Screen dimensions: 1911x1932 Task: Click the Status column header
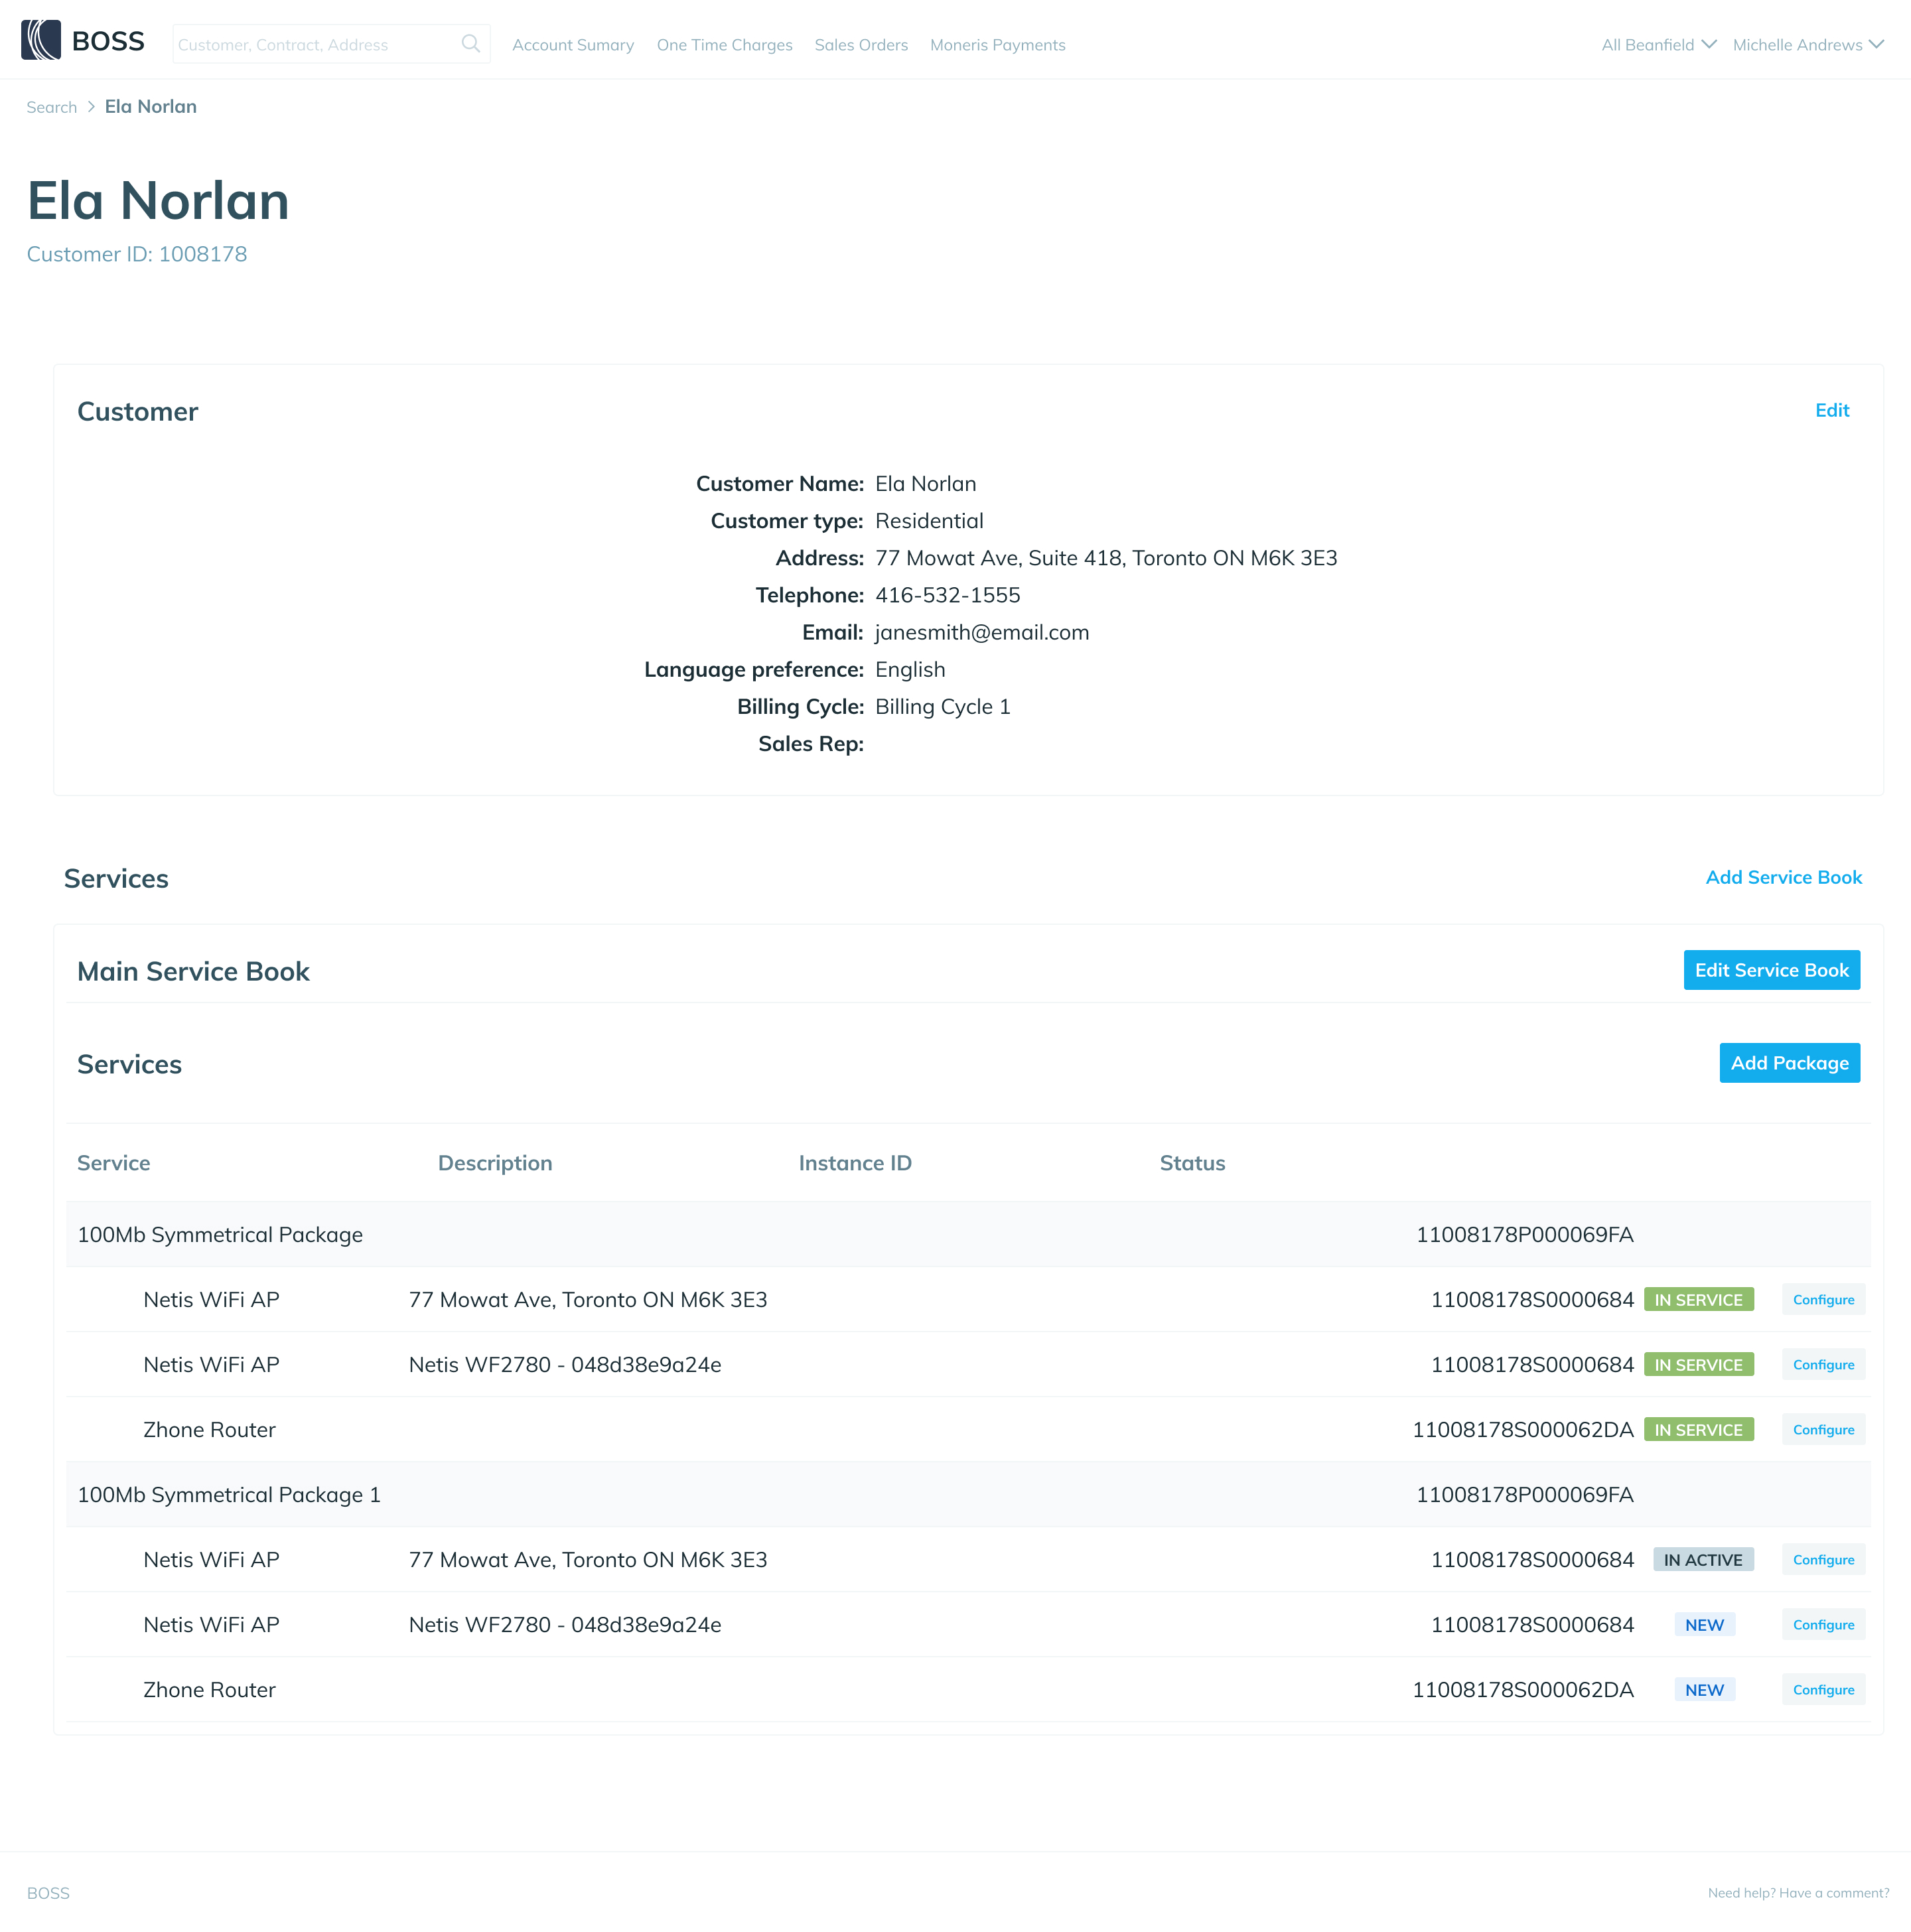(x=1192, y=1163)
